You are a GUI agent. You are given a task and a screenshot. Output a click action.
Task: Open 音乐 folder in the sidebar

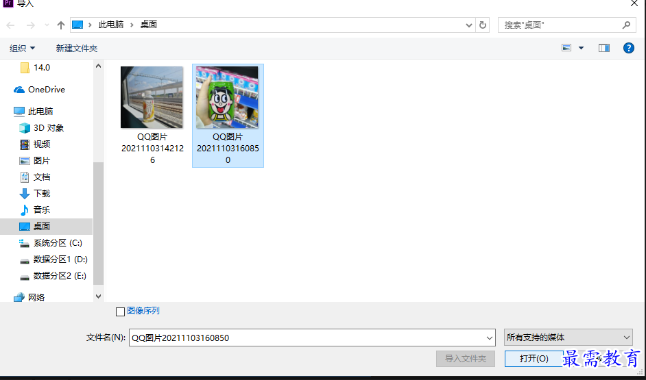point(35,210)
